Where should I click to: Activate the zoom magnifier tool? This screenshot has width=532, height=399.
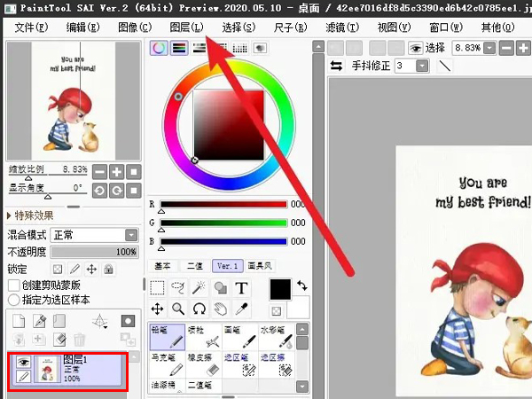coord(178,309)
